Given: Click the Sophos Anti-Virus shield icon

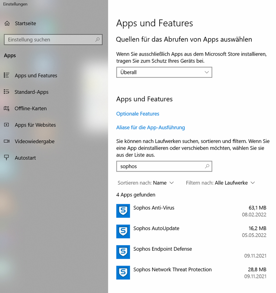Looking at the screenshot, I should point(123,211).
